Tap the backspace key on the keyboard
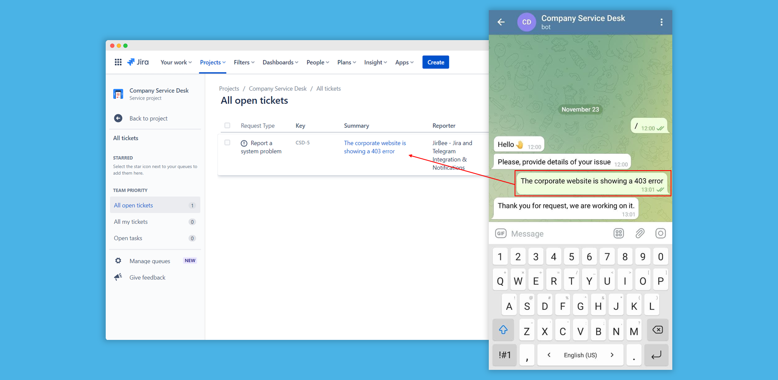778x380 pixels. (657, 330)
